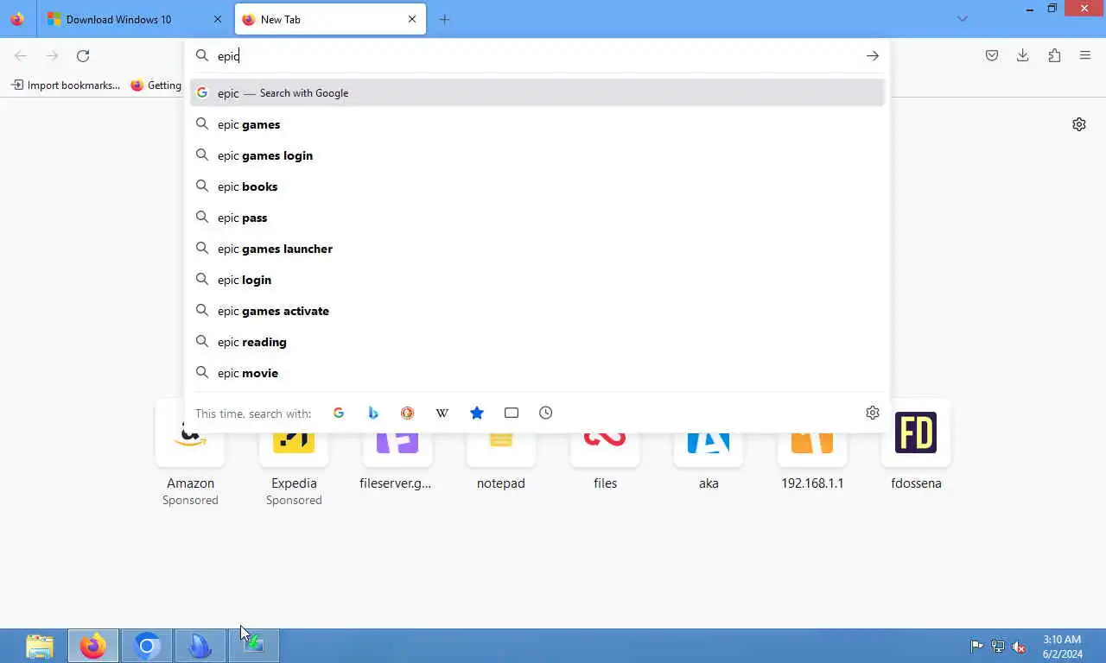Click the address bar containing epic
The height and width of the screenshot is (663, 1106).
click(x=536, y=56)
